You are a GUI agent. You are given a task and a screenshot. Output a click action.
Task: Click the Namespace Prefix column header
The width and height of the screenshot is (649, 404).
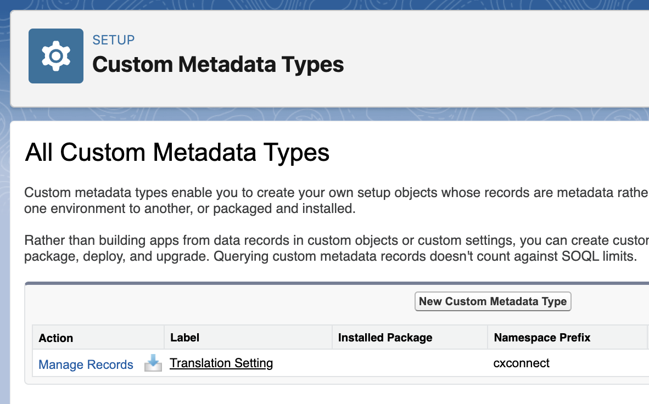pyautogui.click(x=542, y=338)
